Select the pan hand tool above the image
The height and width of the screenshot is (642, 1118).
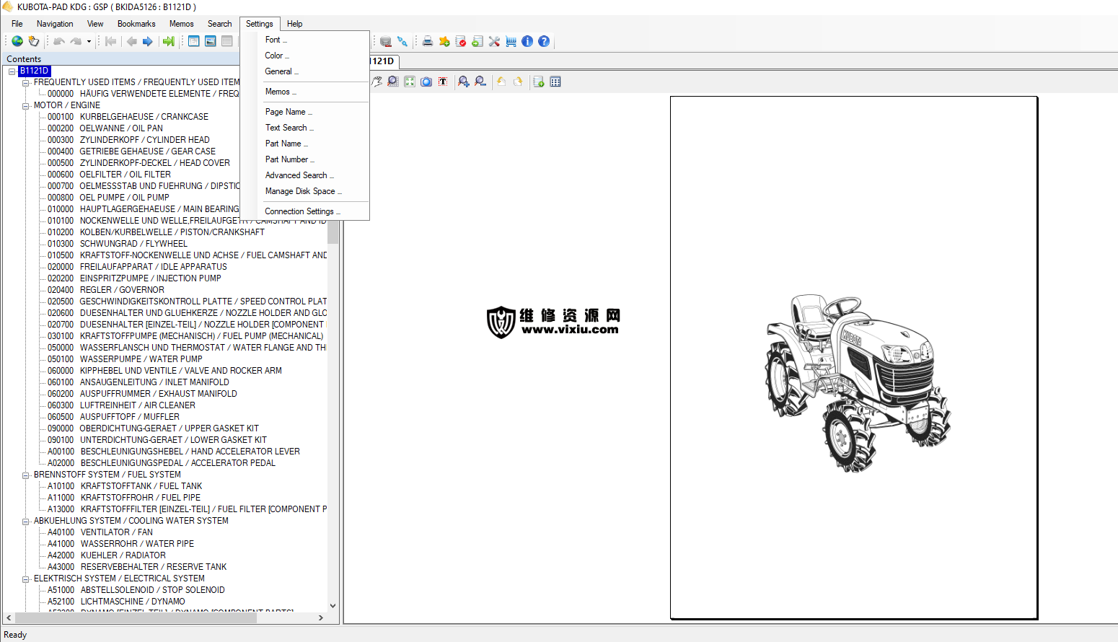point(377,82)
